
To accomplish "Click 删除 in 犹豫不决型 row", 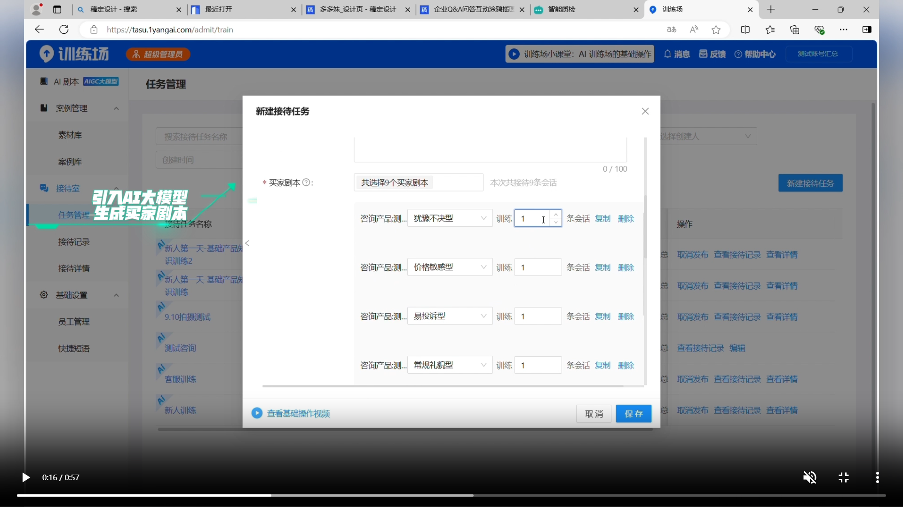I will click(626, 218).
